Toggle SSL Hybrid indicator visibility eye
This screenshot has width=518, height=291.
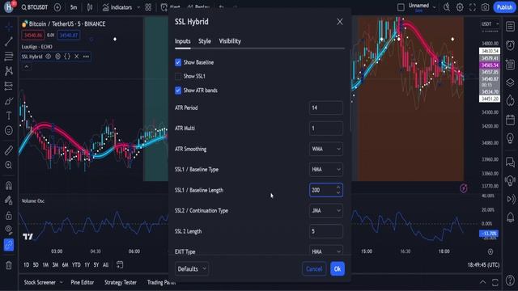point(49,57)
